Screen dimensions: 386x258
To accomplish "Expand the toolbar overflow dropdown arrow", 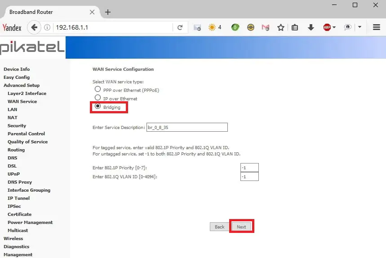I will tap(359, 27).
